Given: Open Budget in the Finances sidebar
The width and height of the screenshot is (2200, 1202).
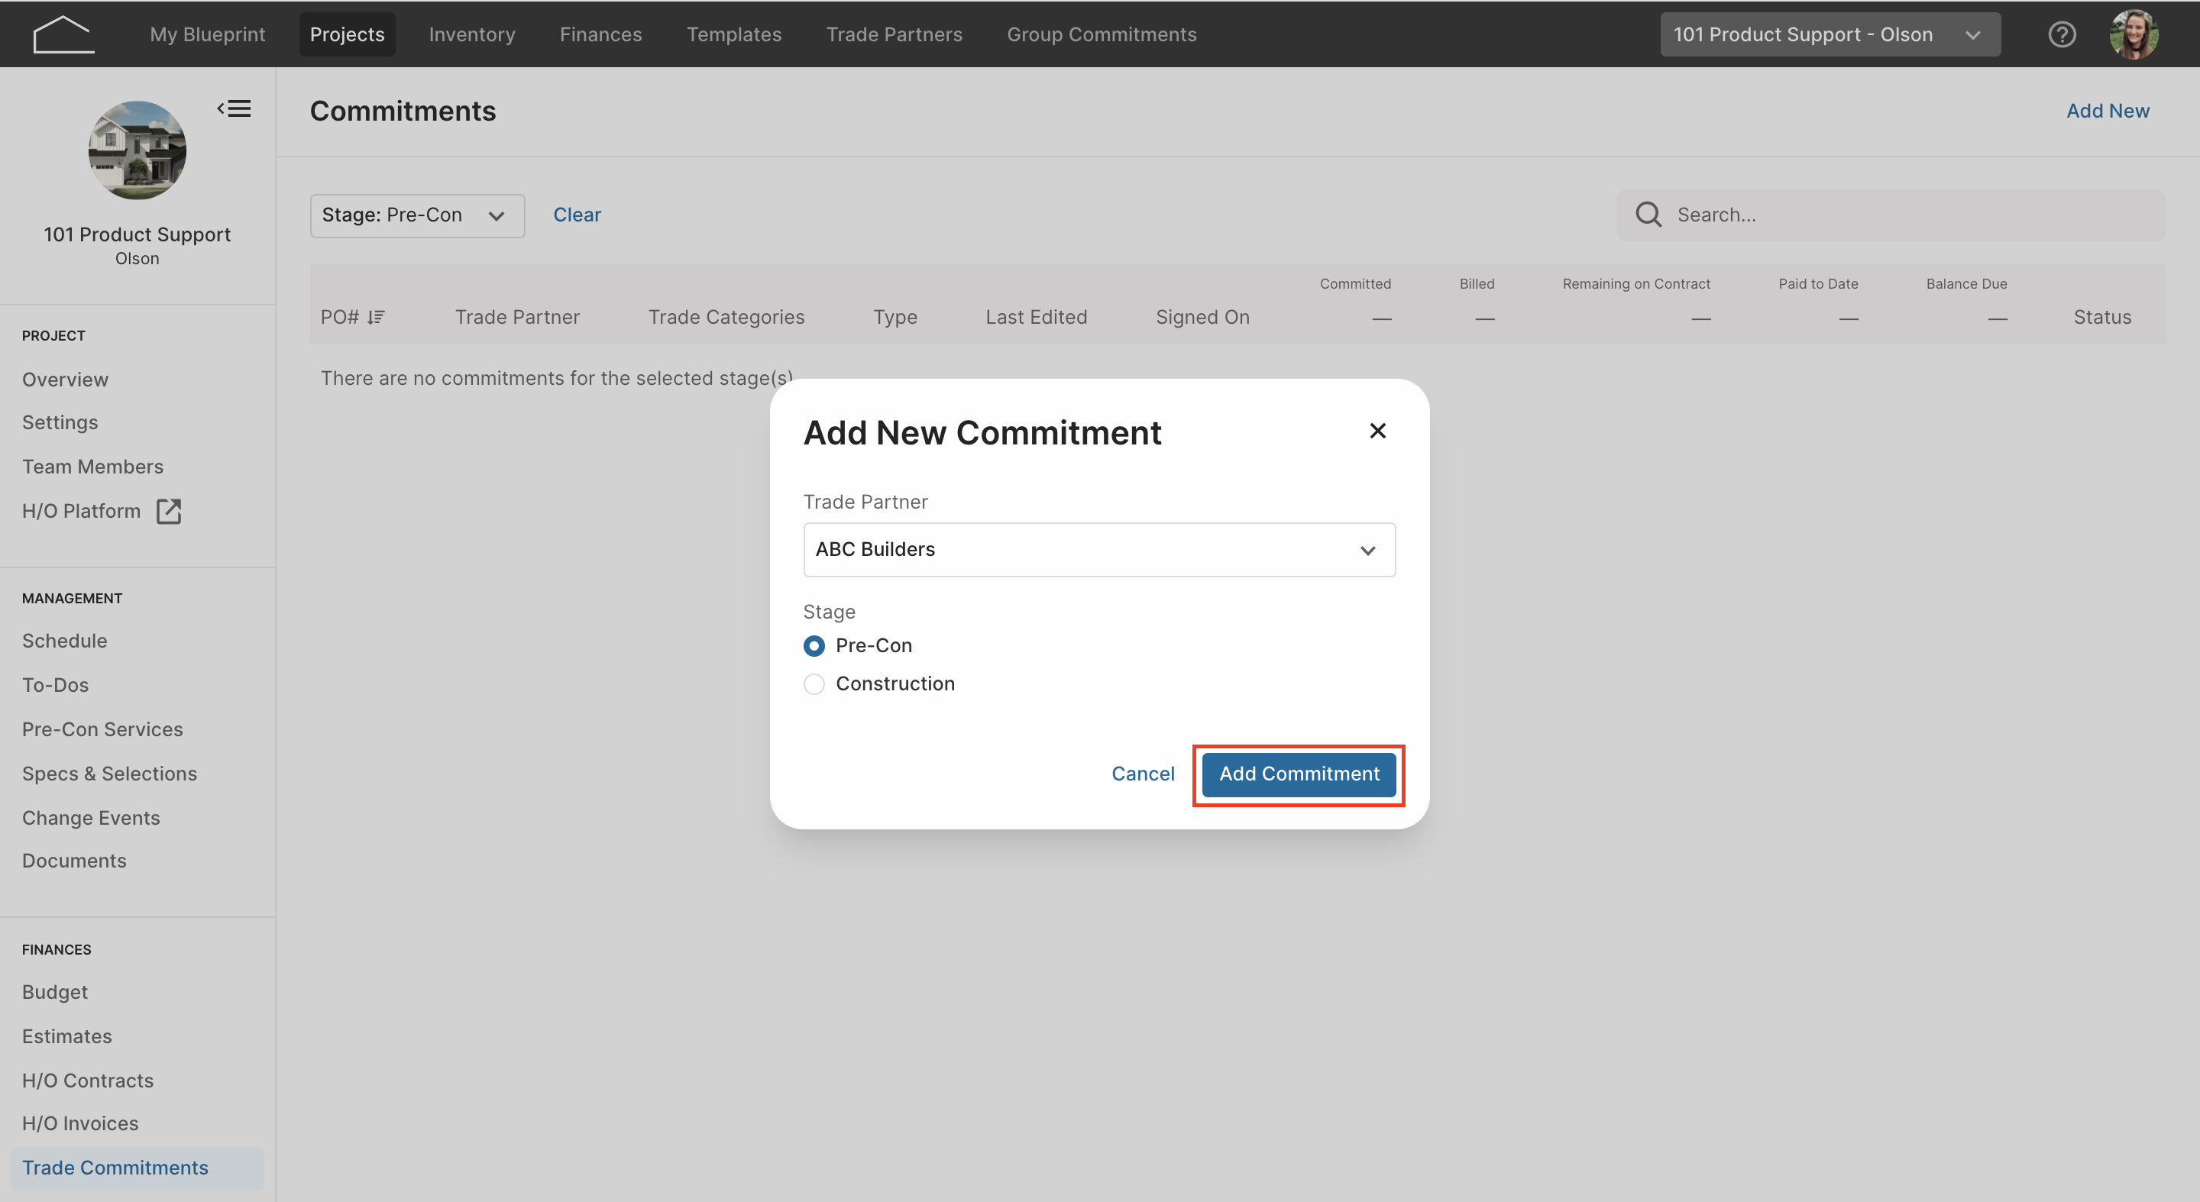Looking at the screenshot, I should (x=55, y=992).
